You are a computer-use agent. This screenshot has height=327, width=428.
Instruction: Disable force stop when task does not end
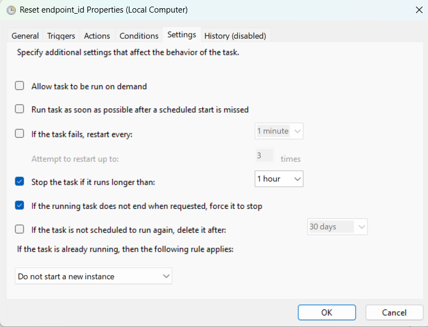point(20,206)
